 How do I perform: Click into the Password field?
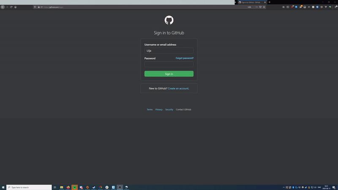pyautogui.click(x=169, y=64)
